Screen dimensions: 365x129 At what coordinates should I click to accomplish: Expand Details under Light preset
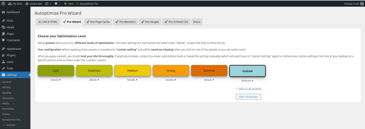tap(56, 80)
